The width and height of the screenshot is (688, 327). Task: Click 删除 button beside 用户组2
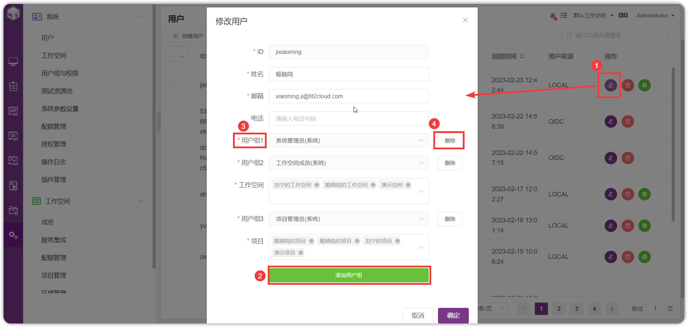pyautogui.click(x=450, y=163)
